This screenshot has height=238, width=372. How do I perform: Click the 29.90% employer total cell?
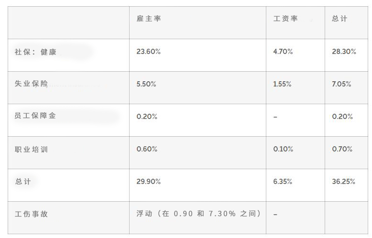(149, 182)
